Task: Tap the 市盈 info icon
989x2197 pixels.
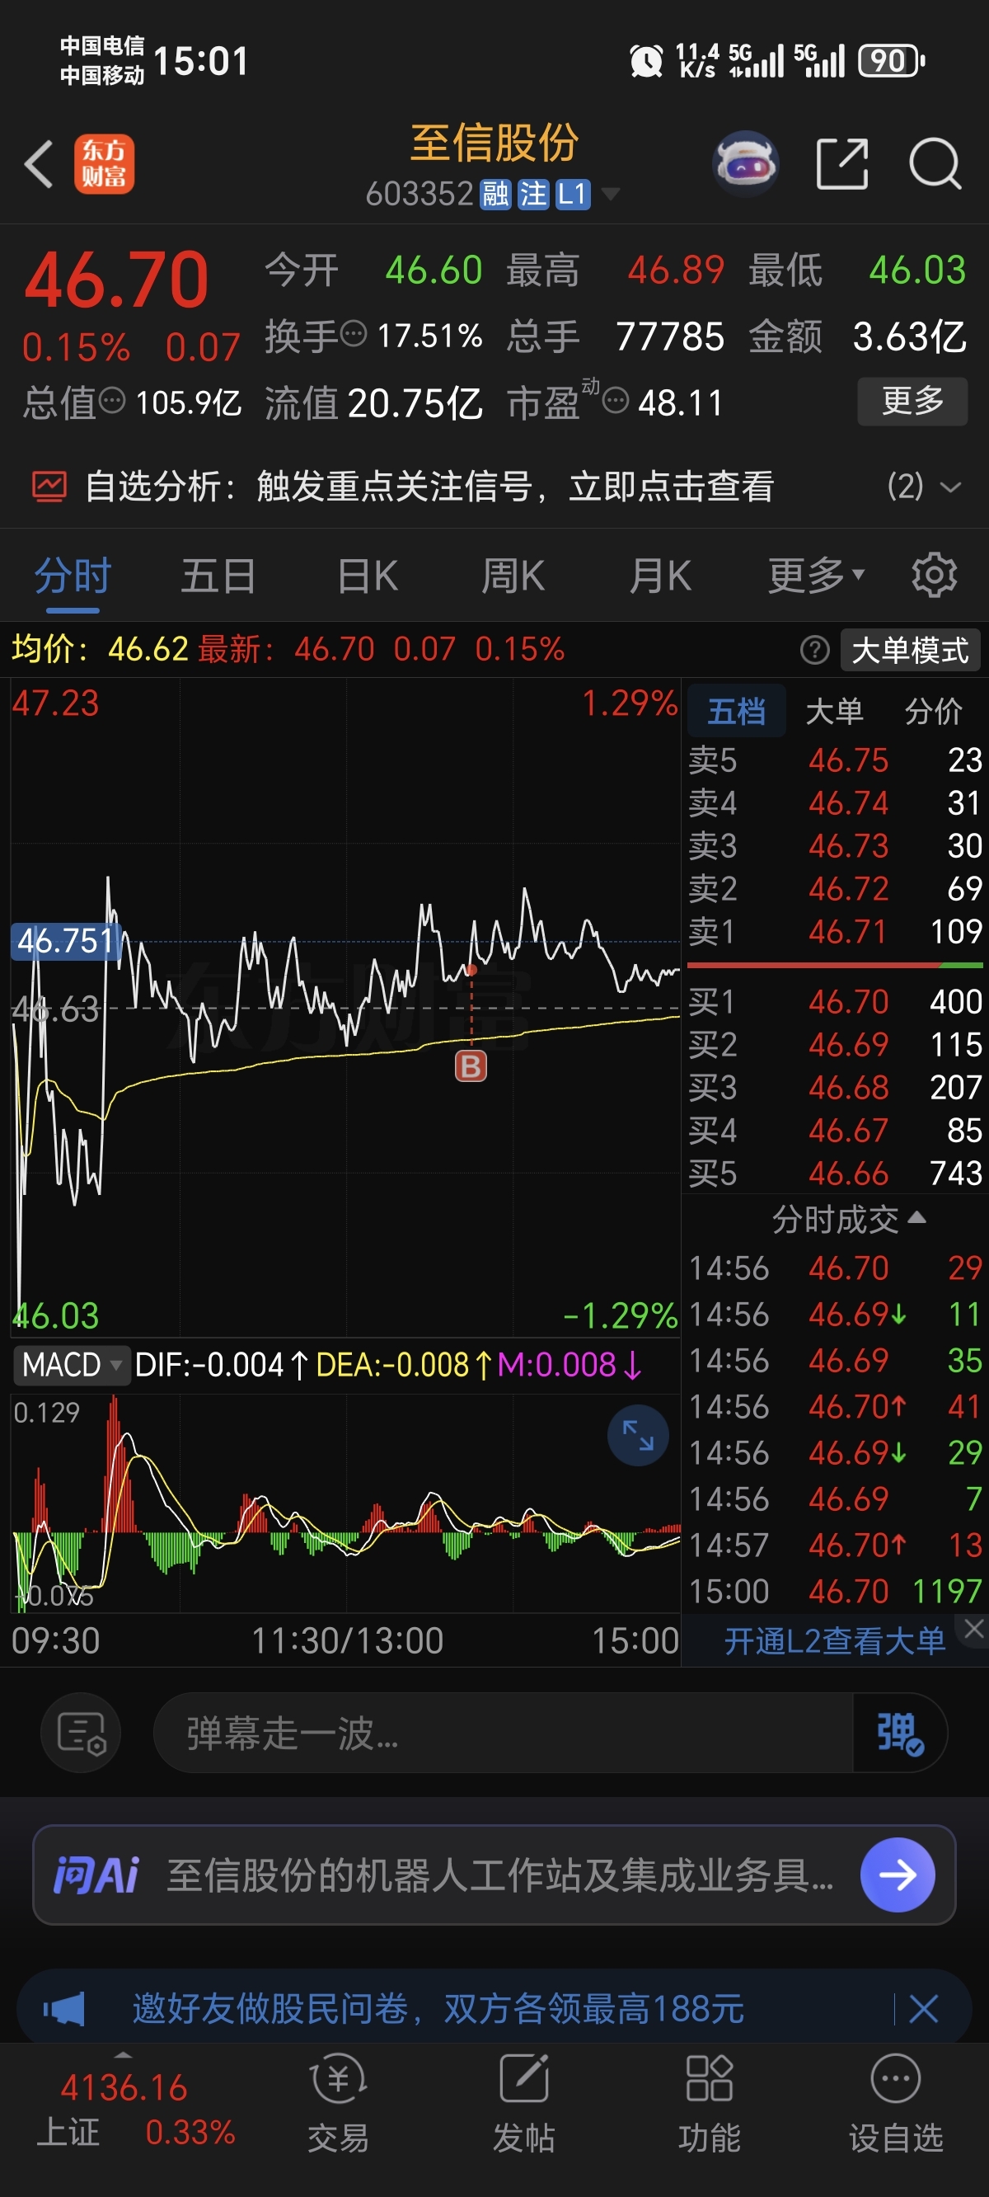Action: (x=616, y=400)
